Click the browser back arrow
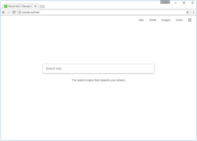 [3, 12]
